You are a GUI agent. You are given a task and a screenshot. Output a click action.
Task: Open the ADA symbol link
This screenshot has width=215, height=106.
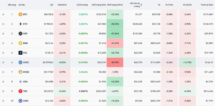tap(25, 82)
